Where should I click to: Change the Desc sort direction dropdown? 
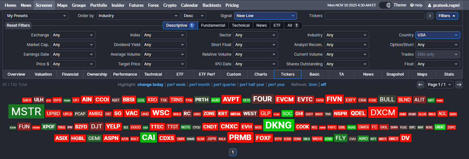(x=194, y=15)
